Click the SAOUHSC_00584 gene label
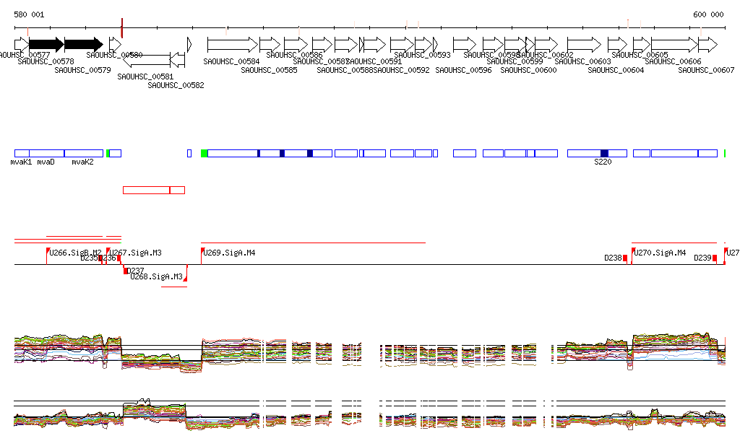 (231, 61)
